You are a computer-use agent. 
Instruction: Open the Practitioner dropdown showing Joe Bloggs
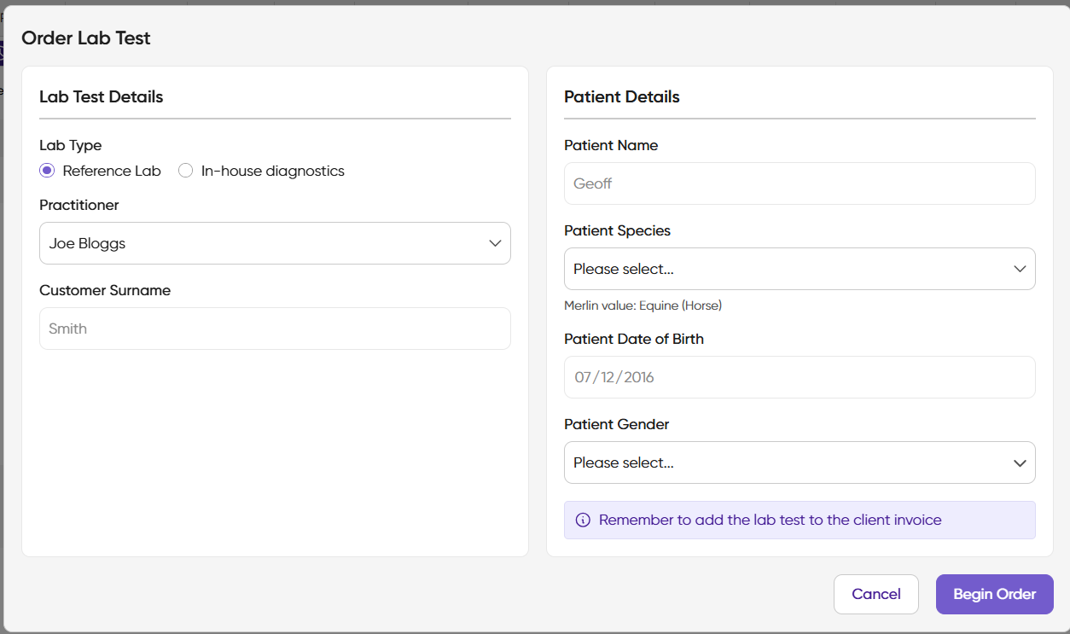click(275, 243)
